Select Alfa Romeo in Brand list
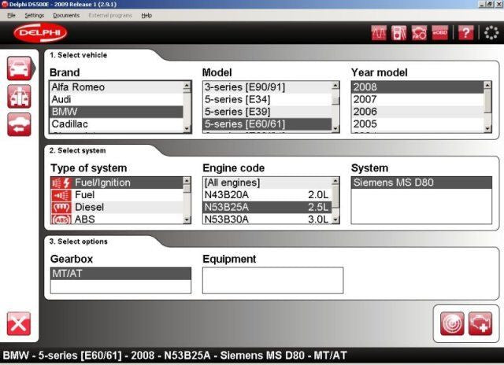Viewport: 504px width, 365px height. tap(117, 87)
